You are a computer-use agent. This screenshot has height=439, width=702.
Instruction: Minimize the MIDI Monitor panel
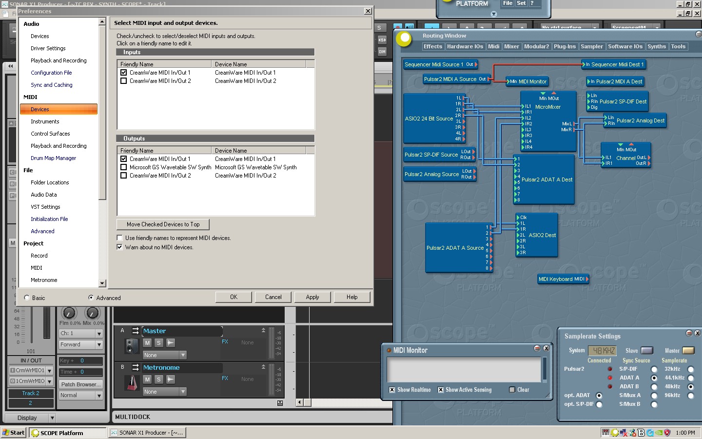(537, 348)
